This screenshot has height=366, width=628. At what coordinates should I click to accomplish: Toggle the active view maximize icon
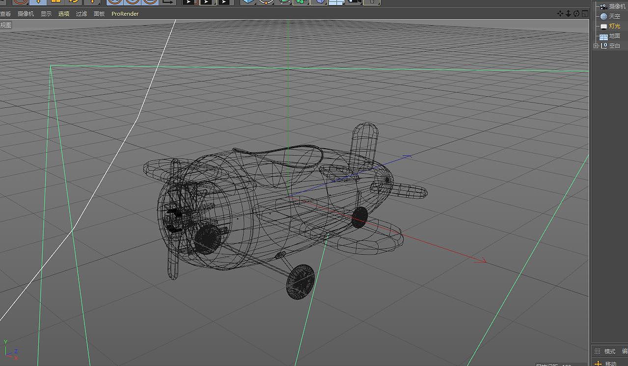(585, 14)
